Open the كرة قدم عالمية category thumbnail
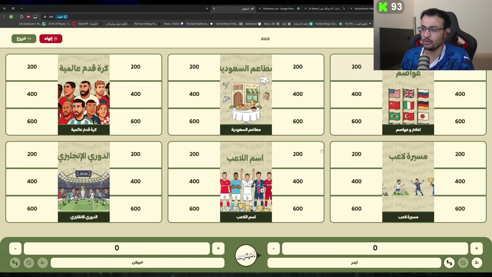 (84, 95)
